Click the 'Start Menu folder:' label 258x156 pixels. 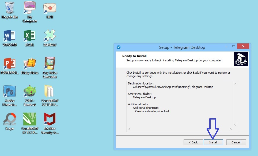(140, 94)
